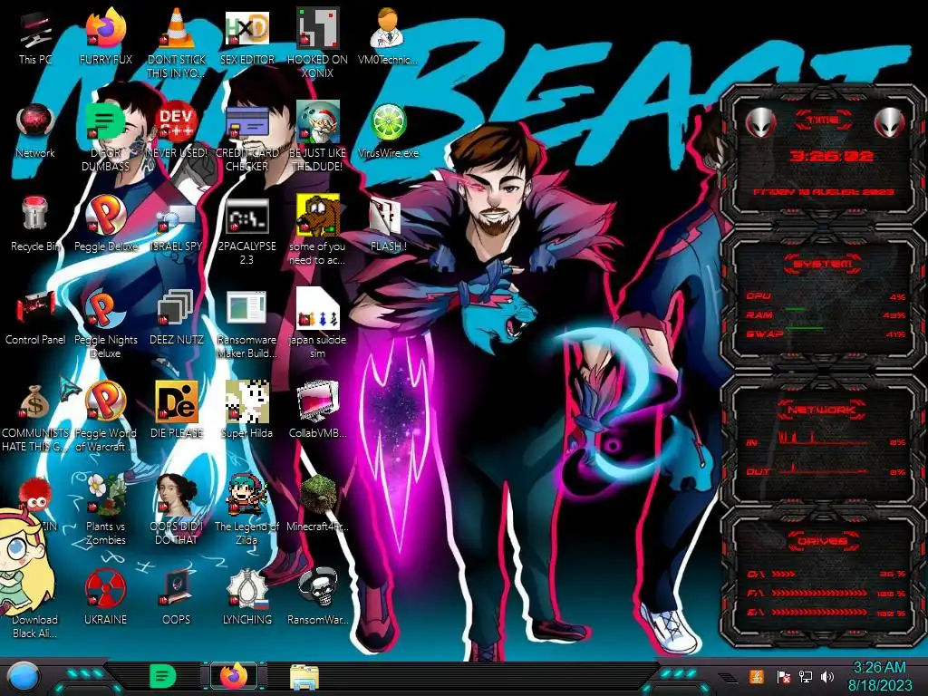Open the Action Center flag tray icon
928x696 pixels.
(x=783, y=676)
